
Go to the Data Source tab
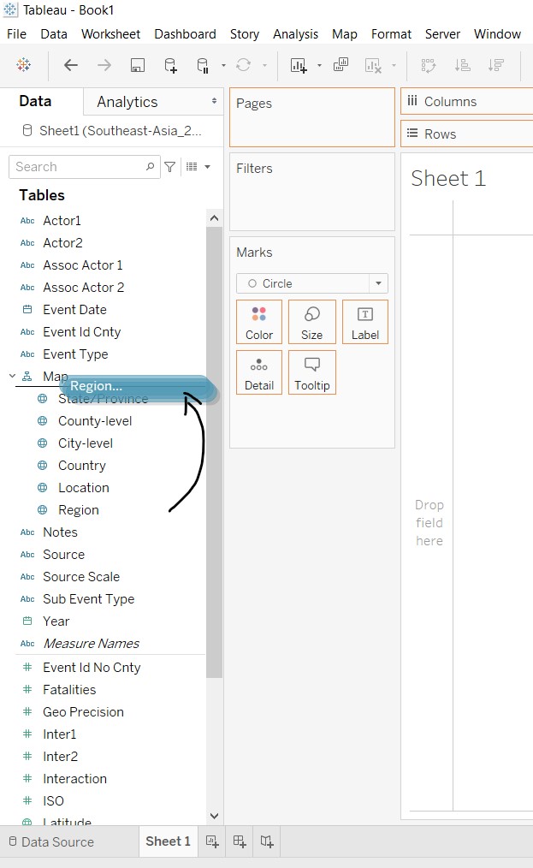[x=50, y=841]
